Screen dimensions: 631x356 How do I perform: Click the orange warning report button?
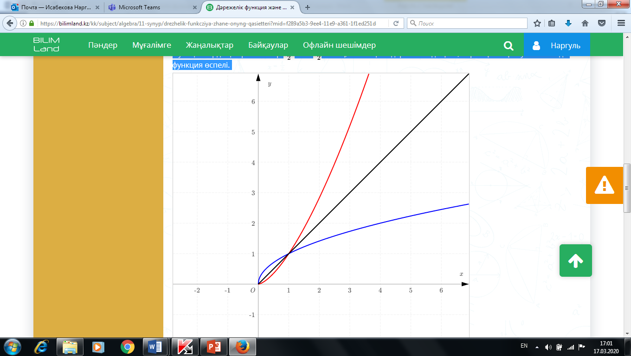605,185
